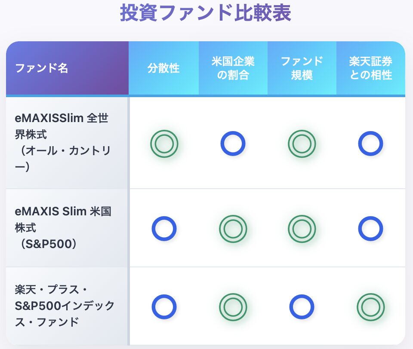
Task: Click blue circle for 全世界株式 米国企業の割合
Action: (233, 144)
